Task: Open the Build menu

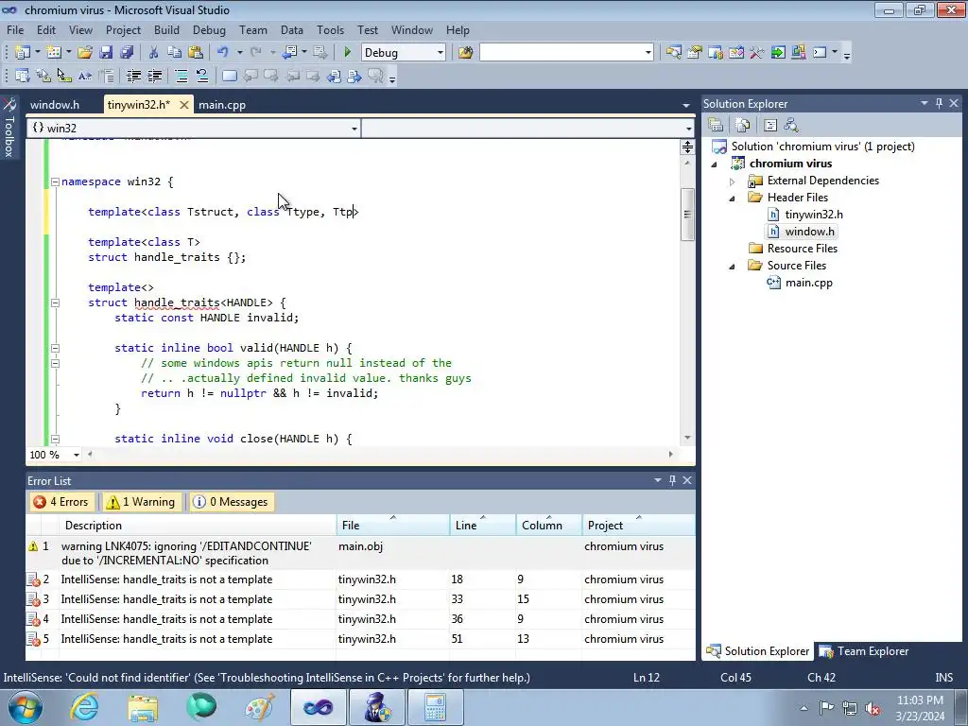Action: tap(166, 30)
